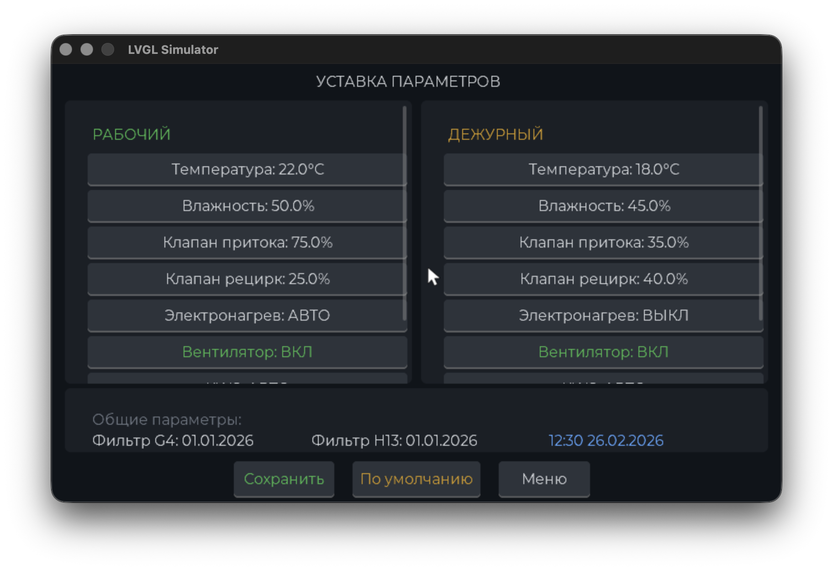This screenshot has width=833, height=570.
Task: Click the working mode Температура 22.0°C button
Action: coord(247,169)
